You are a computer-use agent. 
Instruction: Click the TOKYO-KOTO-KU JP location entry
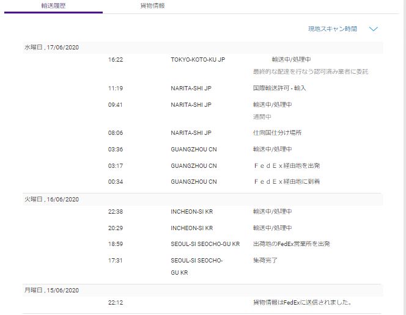197,60
